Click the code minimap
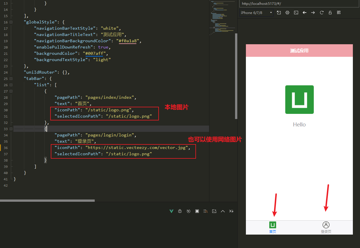360x248 pixels. (x=222, y=17)
